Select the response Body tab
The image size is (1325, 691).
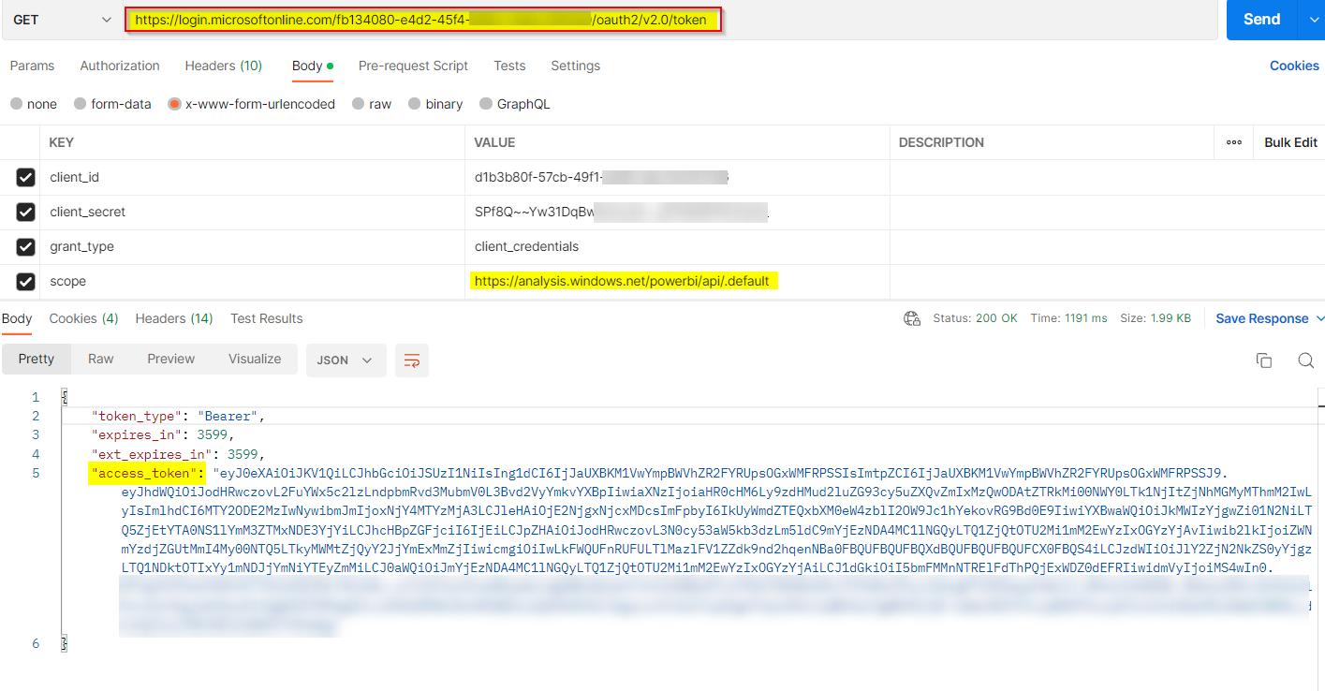click(x=17, y=318)
